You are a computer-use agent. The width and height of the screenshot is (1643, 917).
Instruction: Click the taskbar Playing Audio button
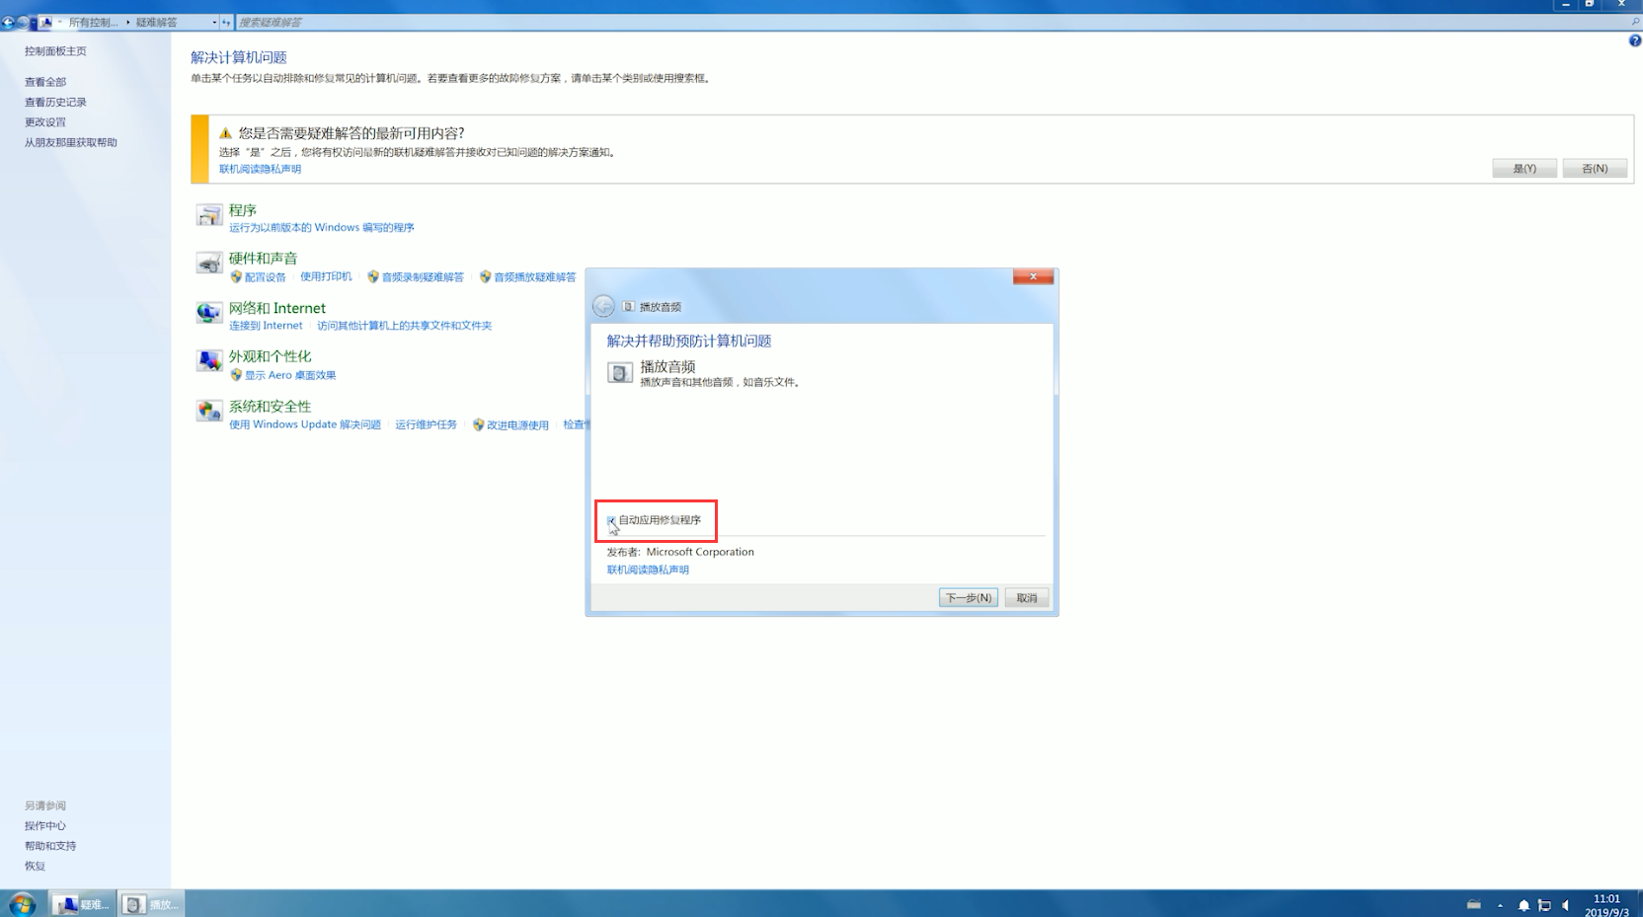click(151, 903)
